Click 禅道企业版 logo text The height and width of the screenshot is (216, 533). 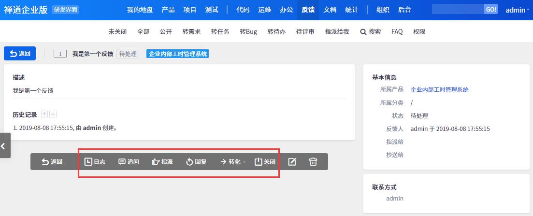click(x=26, y=10)
